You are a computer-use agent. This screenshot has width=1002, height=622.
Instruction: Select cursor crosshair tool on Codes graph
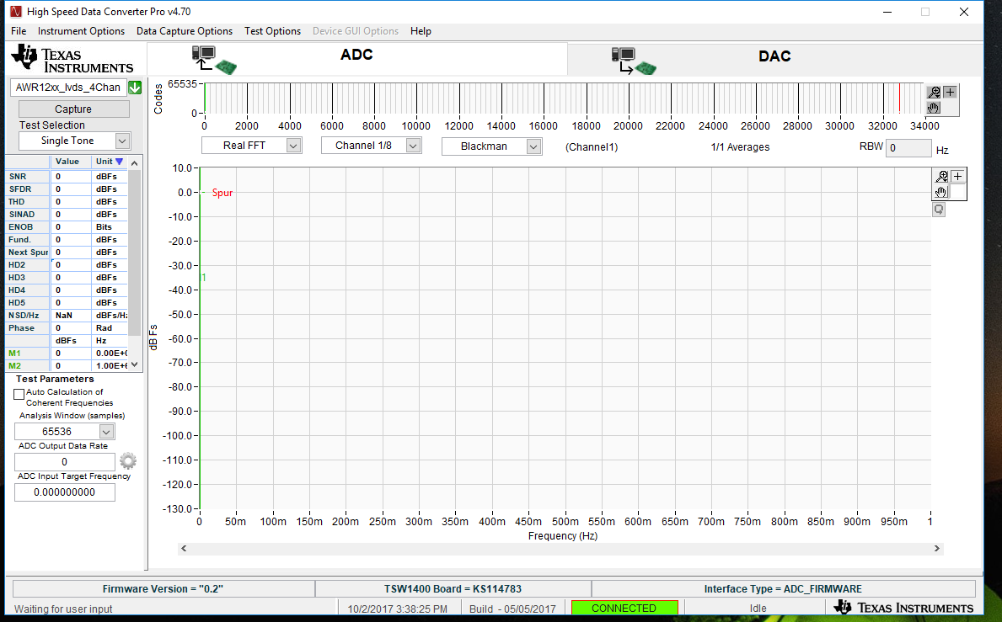tap(951, 93)
